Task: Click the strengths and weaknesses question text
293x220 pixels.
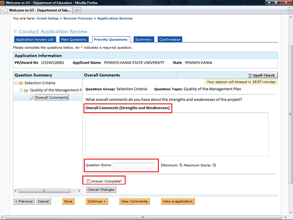Action: coord(164,99)
